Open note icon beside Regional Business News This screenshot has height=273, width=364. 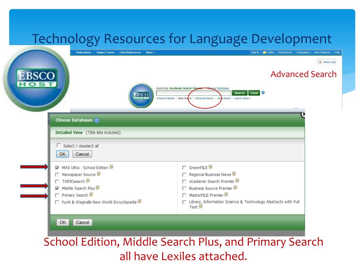[234, 174]
